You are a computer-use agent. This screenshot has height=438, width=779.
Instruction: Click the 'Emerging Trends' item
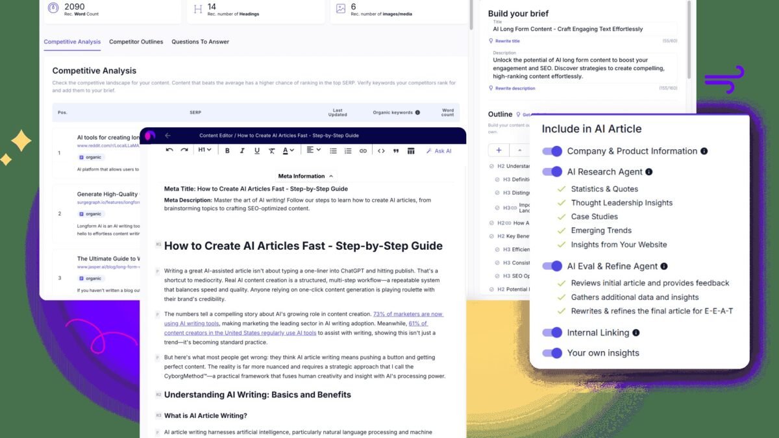coord(601,230)
